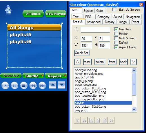Click the previous track button
Viewport: 146px width, 133px height.
[x=33, y=85]
